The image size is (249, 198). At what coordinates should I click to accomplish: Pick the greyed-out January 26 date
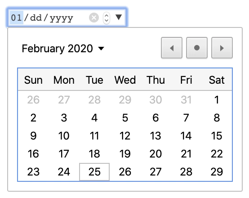[33, 100]
